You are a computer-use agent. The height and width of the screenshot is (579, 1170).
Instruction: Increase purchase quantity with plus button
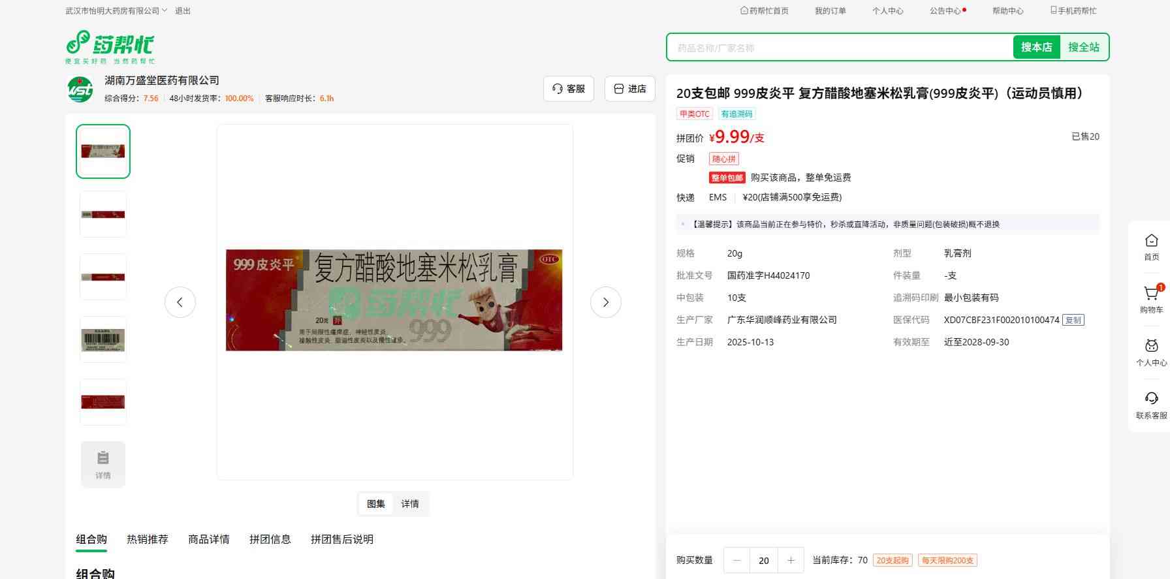[791, 560]
